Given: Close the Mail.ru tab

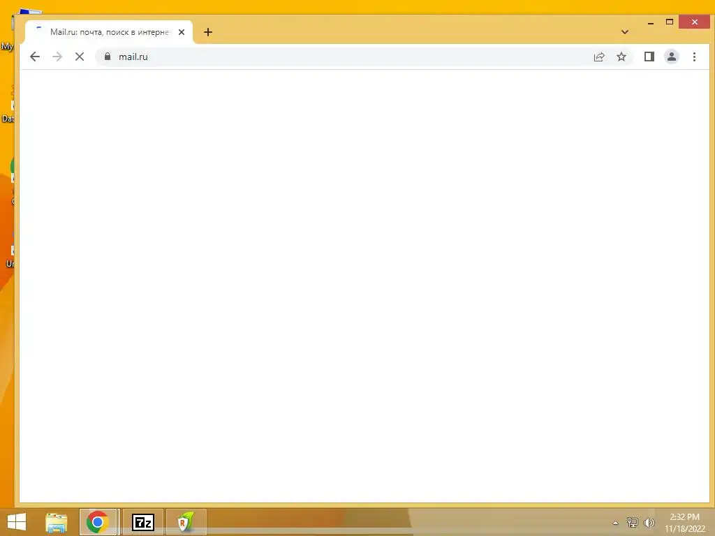Looking at the screenshot, I should (182, 32).
